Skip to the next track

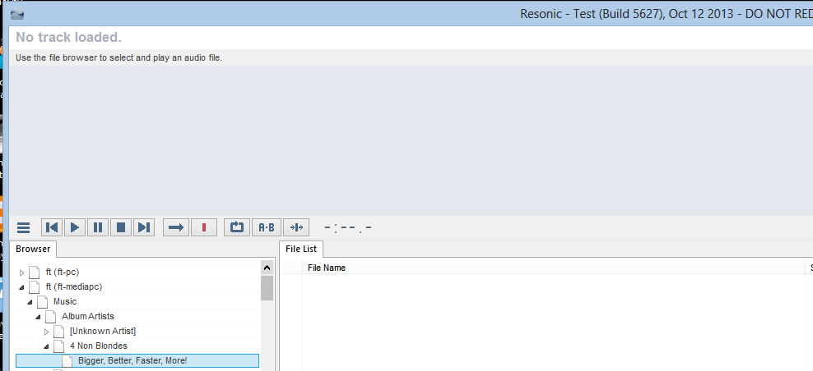pyautogui.click(x=144, y=227)
